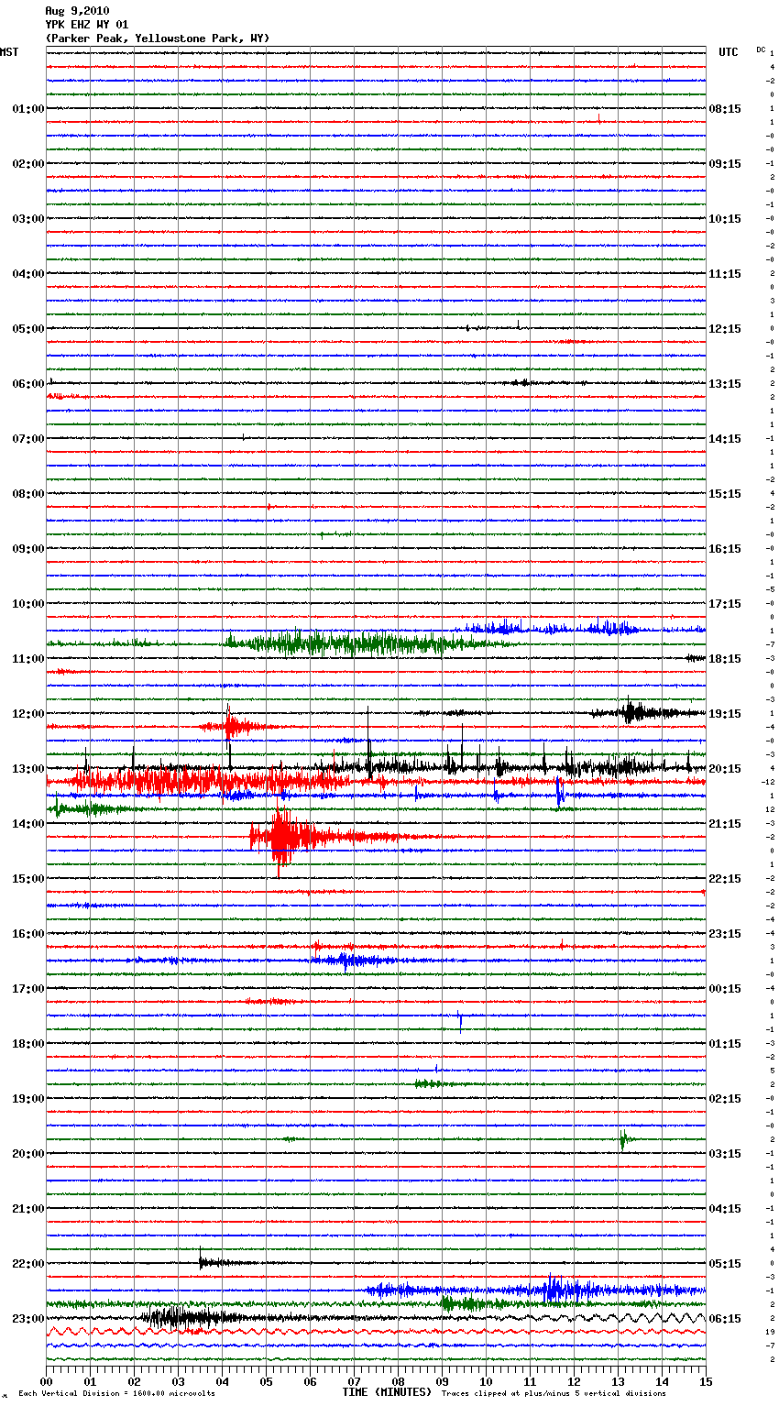The height and width of the screenshot is (1406, 779).
Task: Click the '02:15' UTC time label
Action: [x=725, y=1099]
